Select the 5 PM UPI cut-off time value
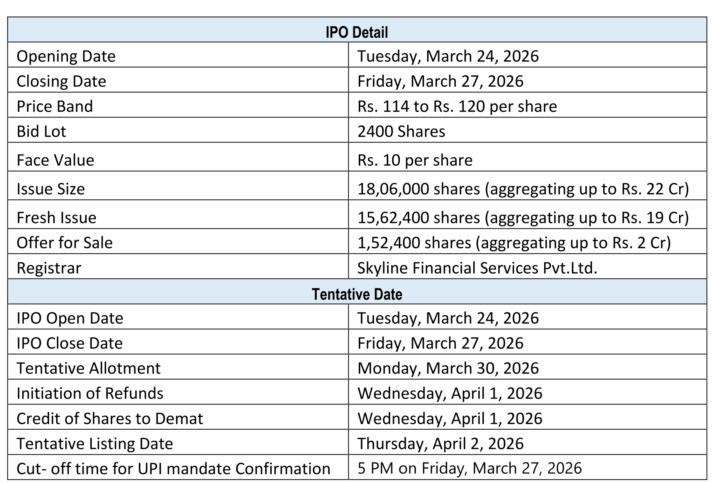 click(469, 469)
